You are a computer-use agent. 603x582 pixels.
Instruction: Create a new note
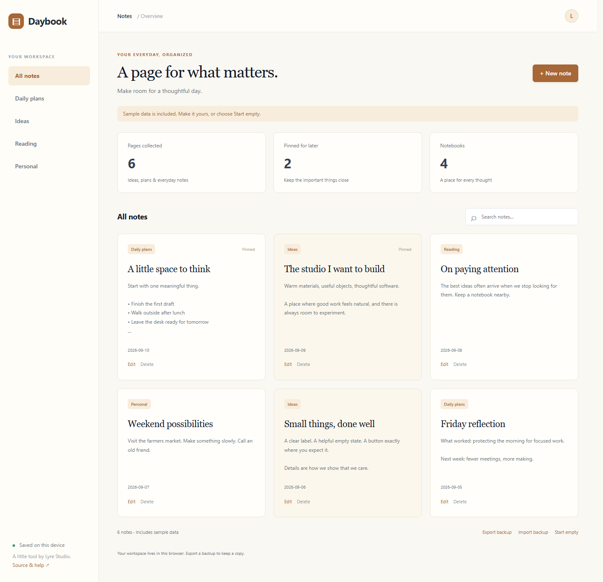555,73
